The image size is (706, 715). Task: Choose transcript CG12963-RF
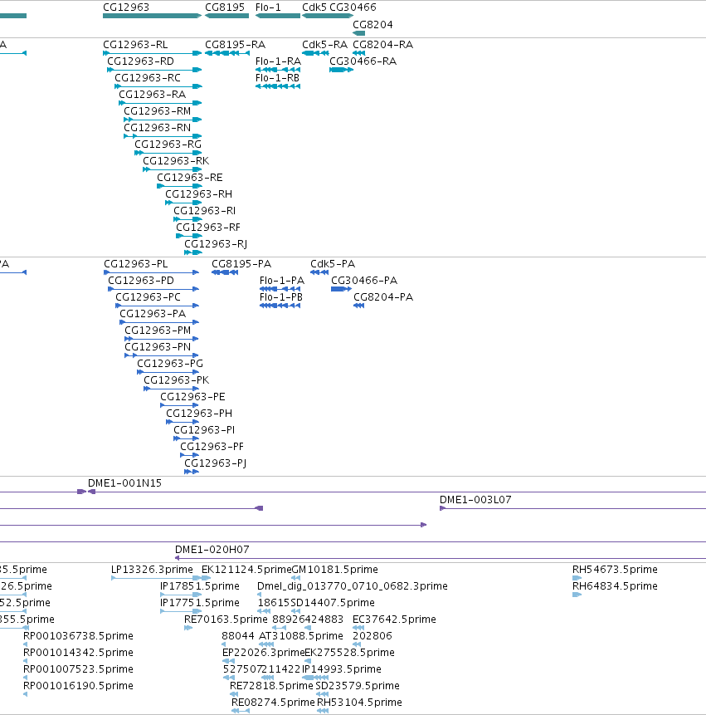coord(208,228)
